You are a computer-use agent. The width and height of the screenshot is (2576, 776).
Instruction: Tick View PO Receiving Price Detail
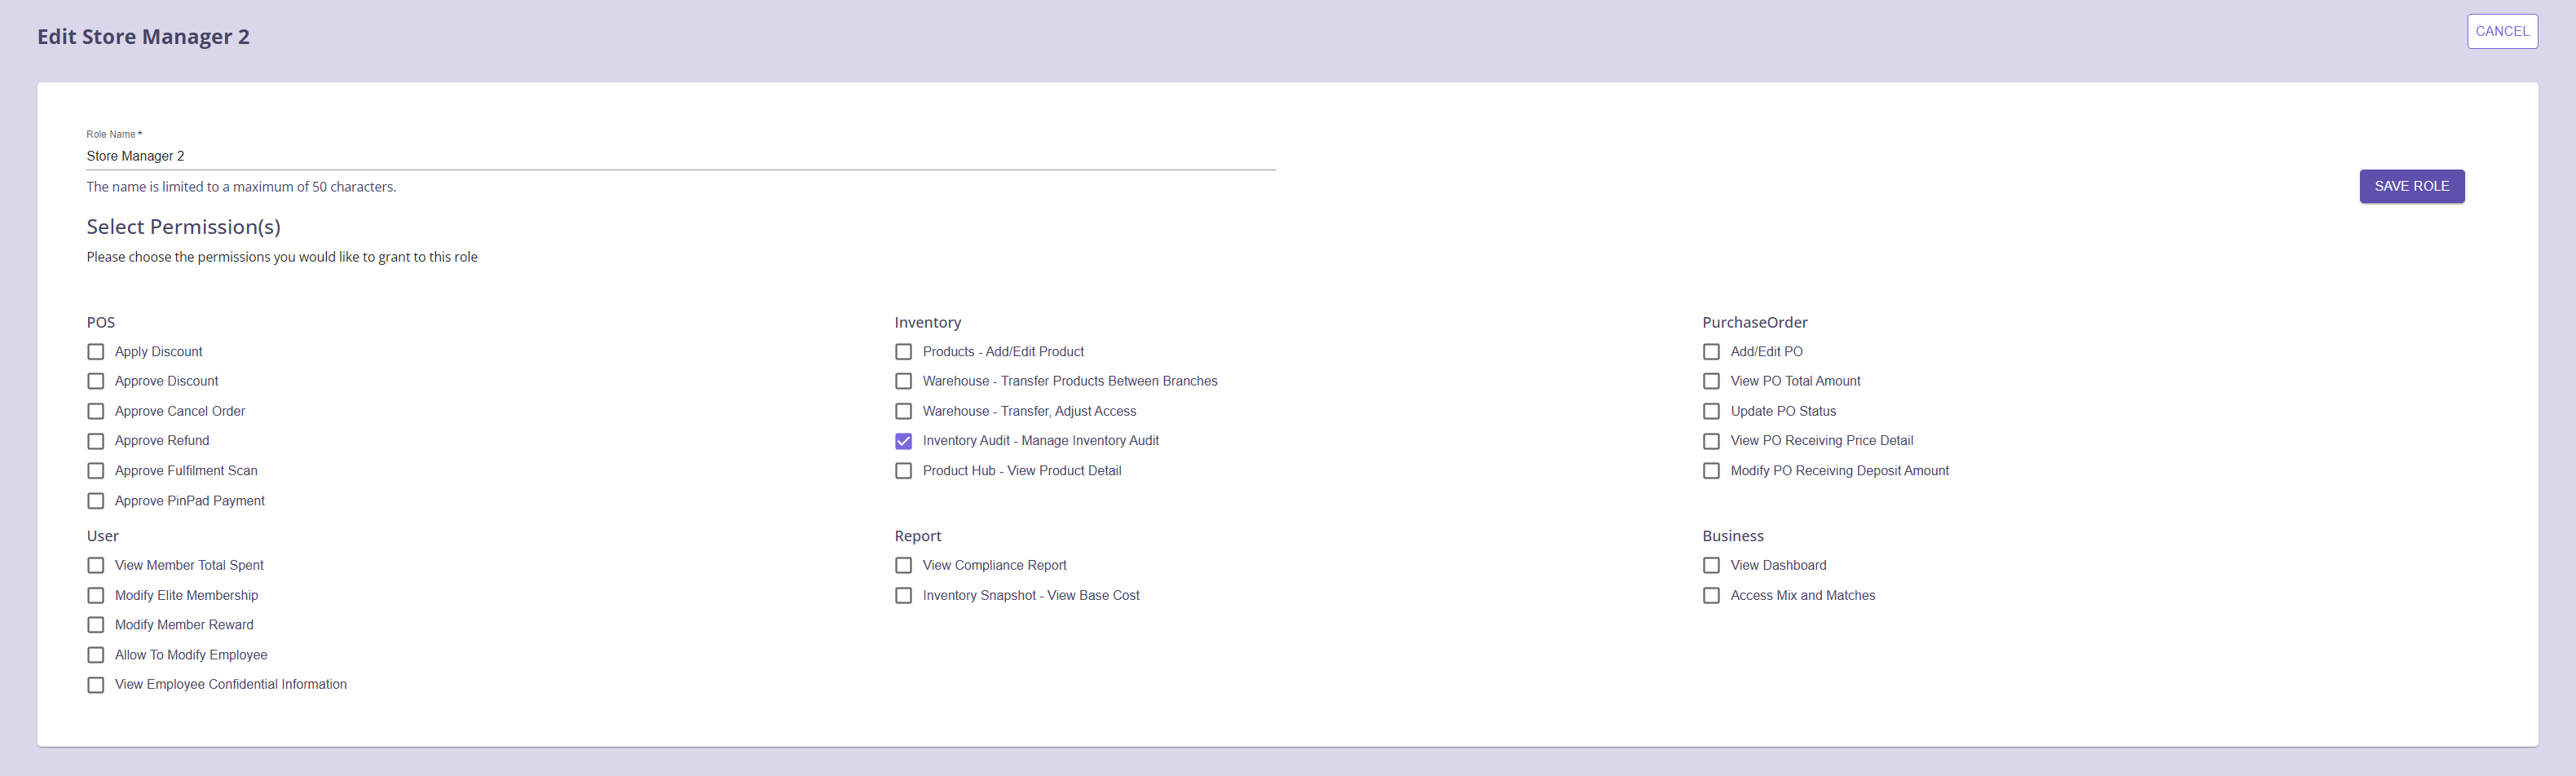(x=1712, y=441)
